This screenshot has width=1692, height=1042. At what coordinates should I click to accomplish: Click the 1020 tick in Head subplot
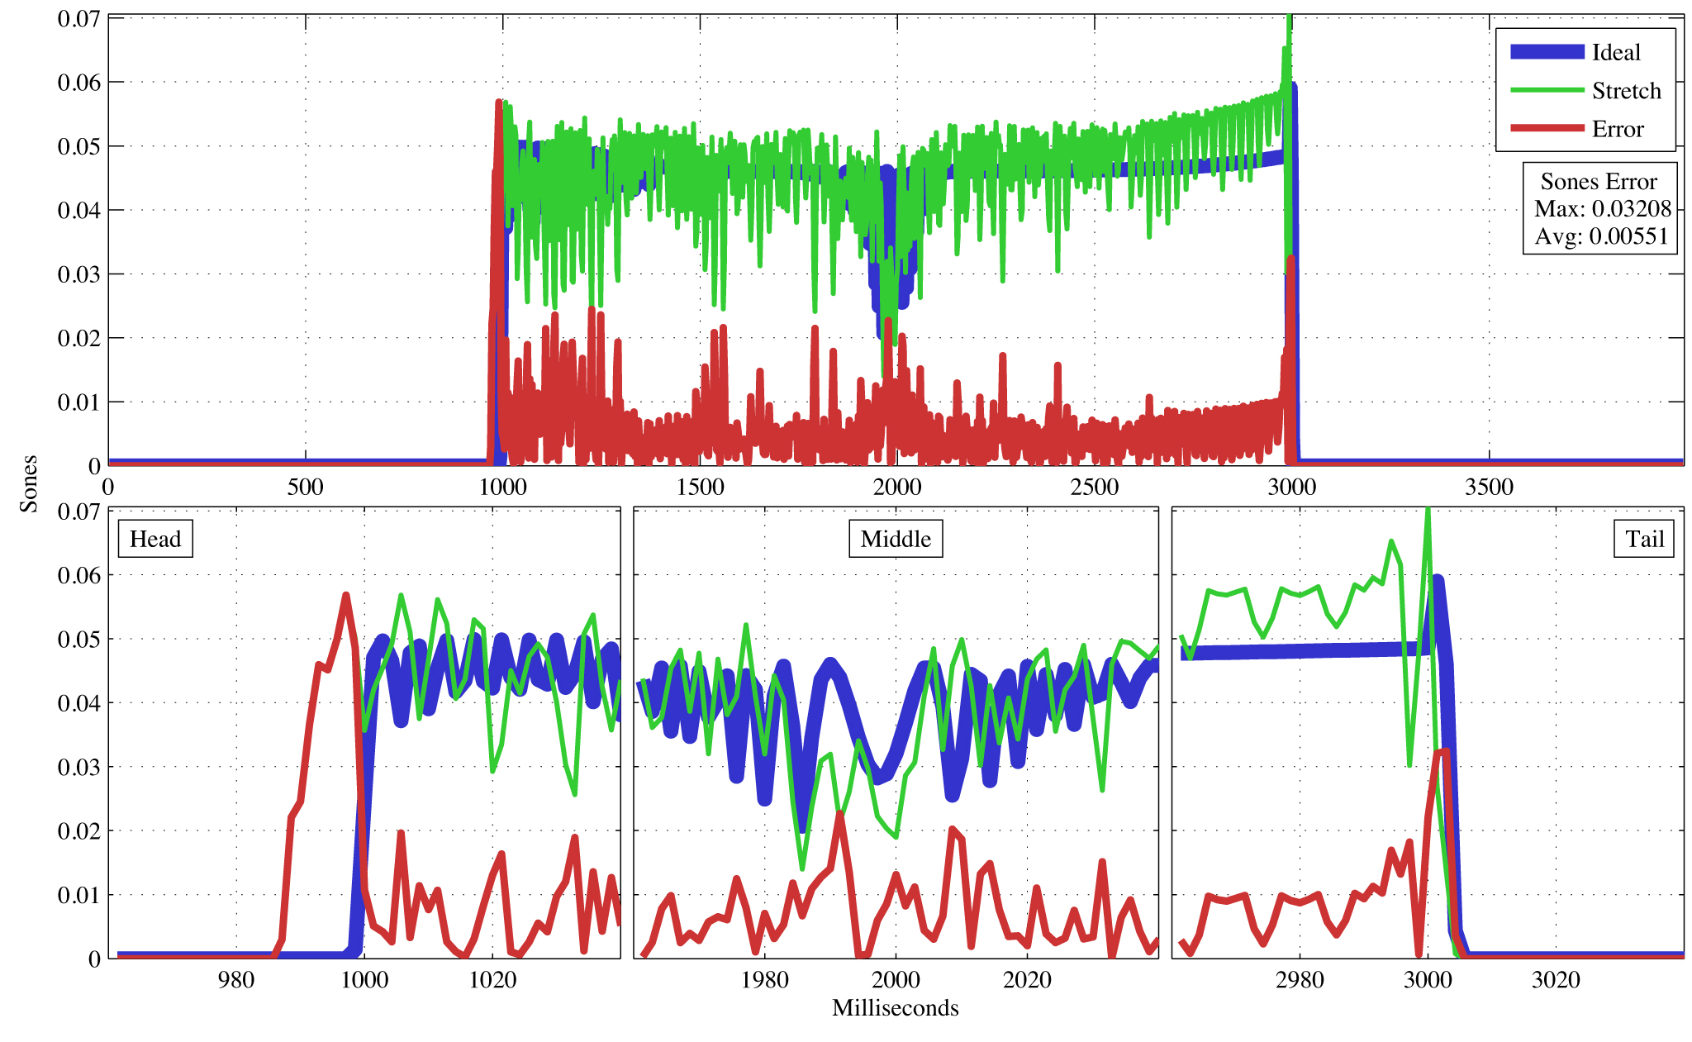pyautogui.click(x=492, y=980)
